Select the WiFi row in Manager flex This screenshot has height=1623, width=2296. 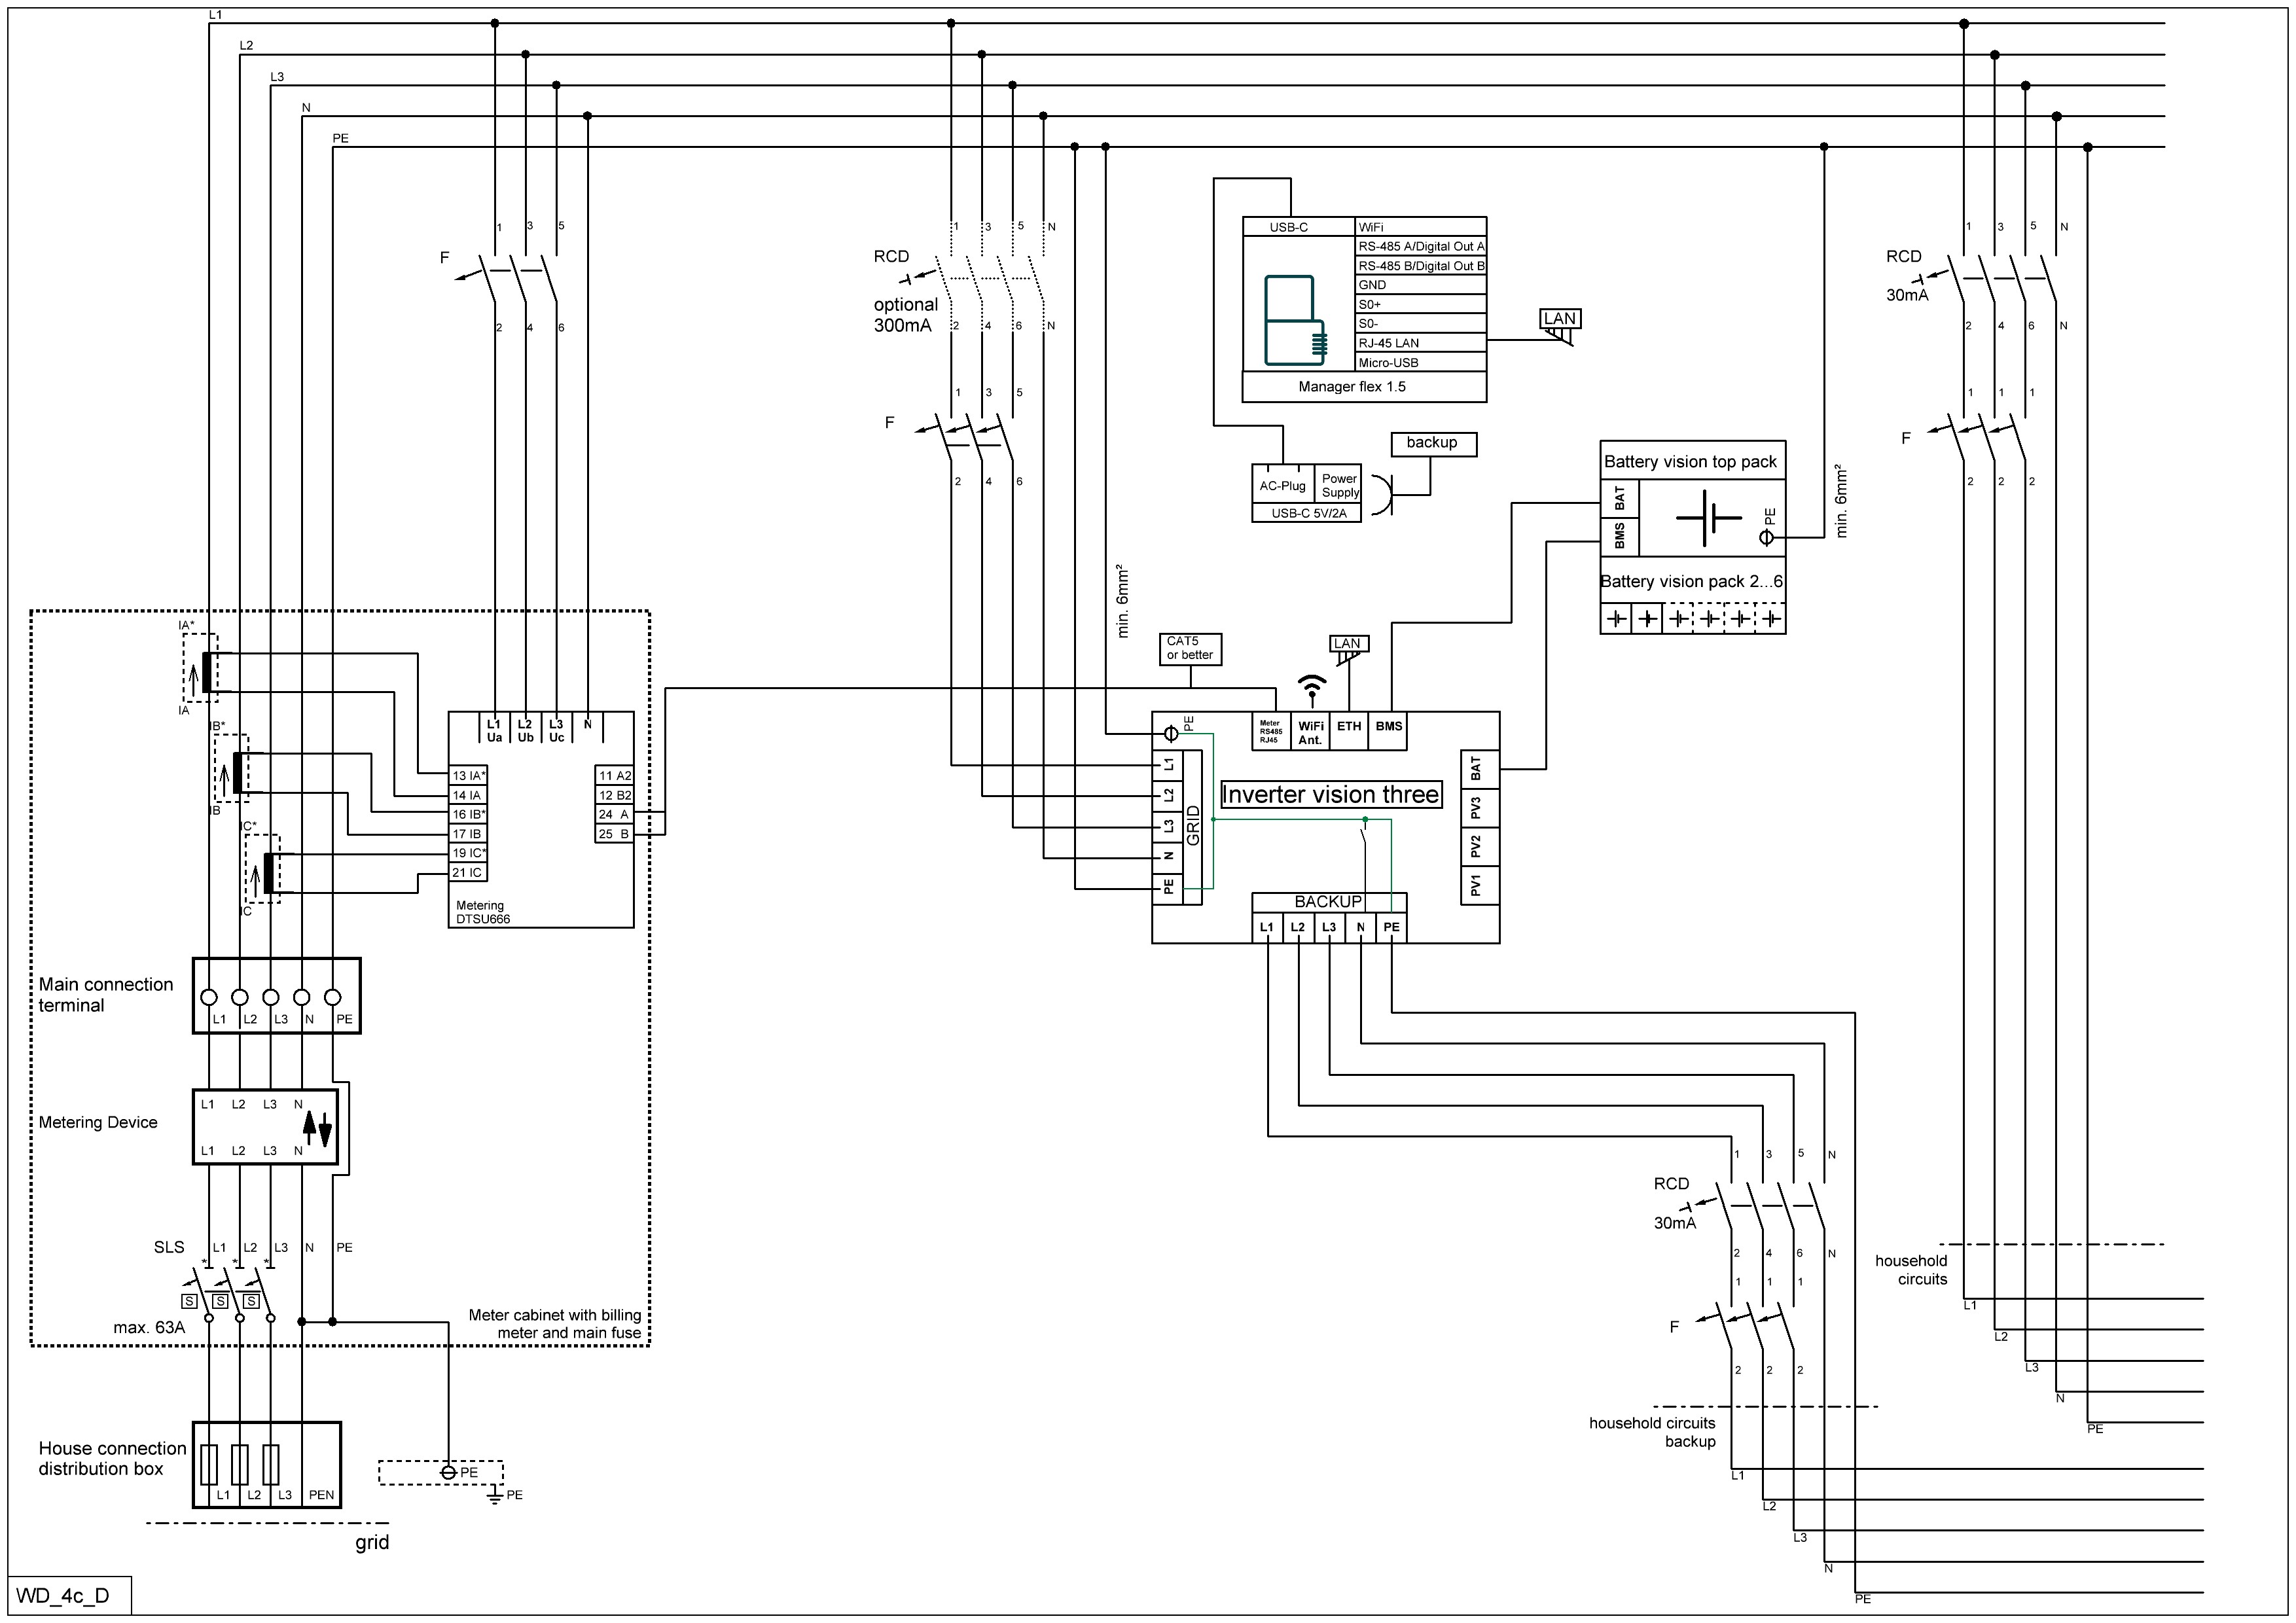[x=1420, y=227]
